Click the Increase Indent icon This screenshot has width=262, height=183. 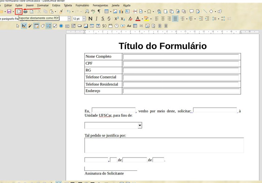click(x=201, y=19)
